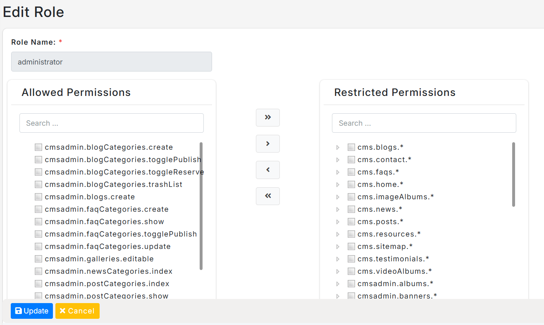Tick the cms.videoAlbums.* checkbox
This screenshot has width=544, height=325.
click(x=351, y=271)
